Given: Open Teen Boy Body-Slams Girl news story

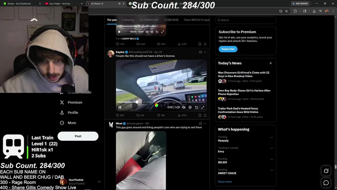Looking at the screenshot, I should (x=244, y=92).
